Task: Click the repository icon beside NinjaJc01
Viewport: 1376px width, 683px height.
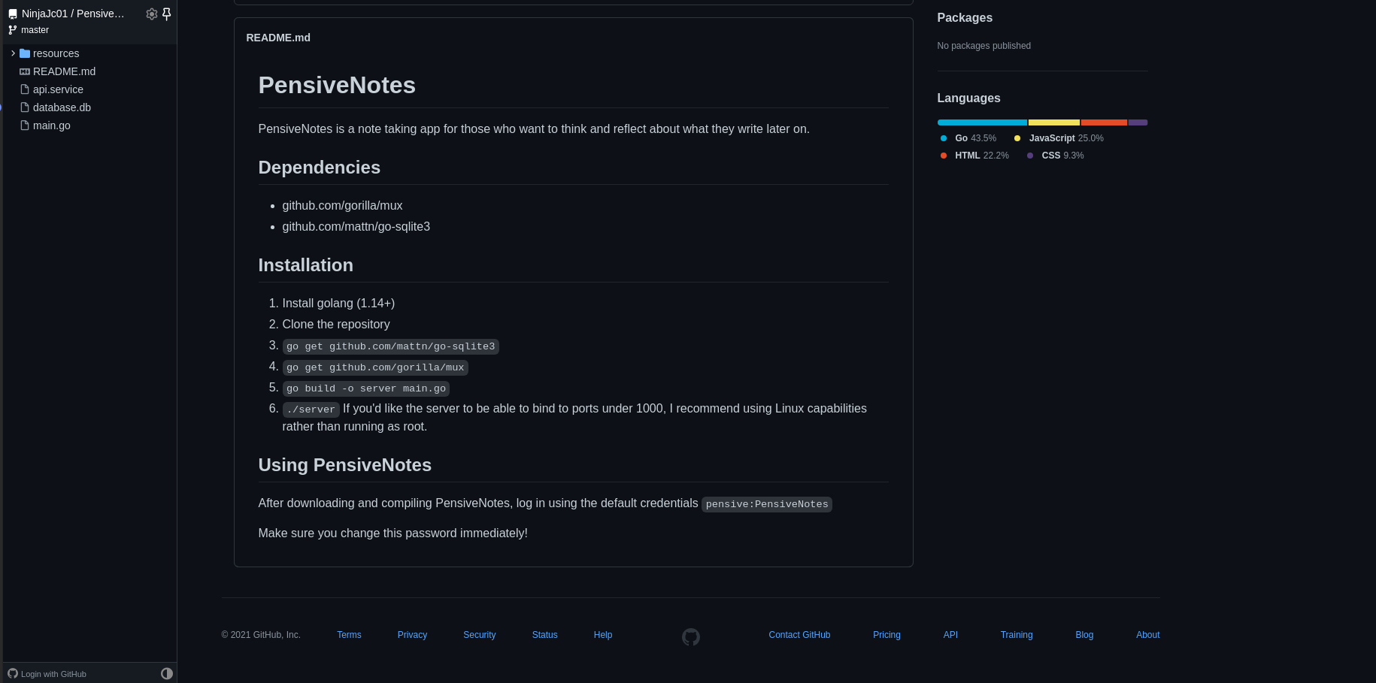Action: point(12,14)
